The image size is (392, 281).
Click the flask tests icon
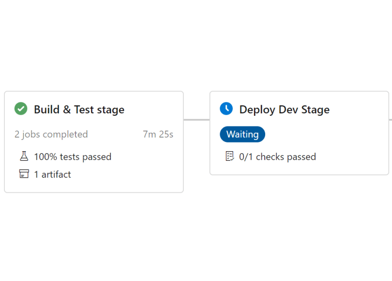(x=24, y=156)
